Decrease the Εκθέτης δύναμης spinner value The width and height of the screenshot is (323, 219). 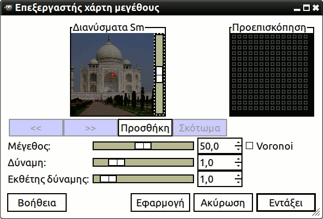coord(238,182)
